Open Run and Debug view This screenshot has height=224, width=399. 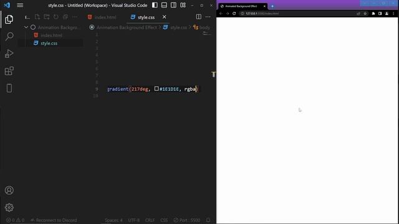9,54
